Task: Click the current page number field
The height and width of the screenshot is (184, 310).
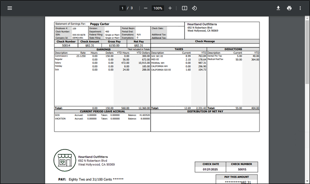Action: click(x=123, y=8)
